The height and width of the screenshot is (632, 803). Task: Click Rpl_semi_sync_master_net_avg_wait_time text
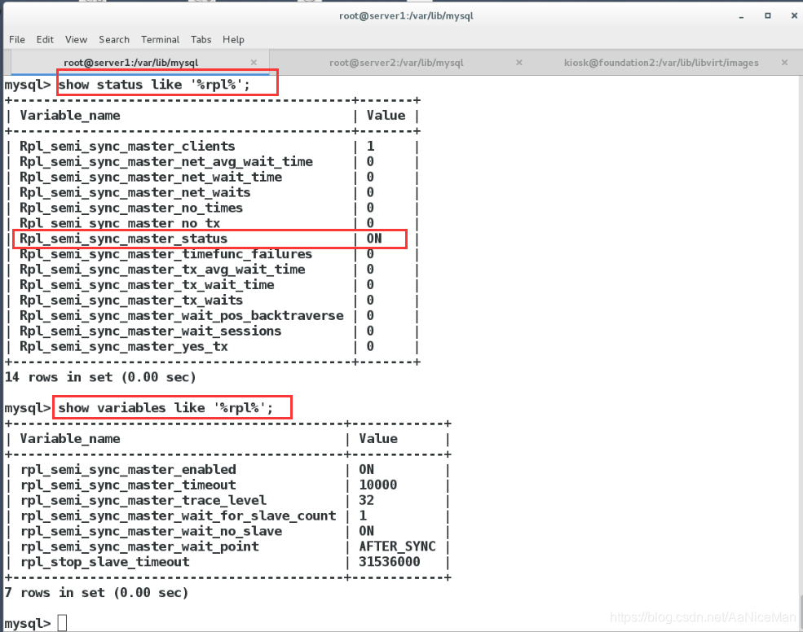[x=166, y=162]
